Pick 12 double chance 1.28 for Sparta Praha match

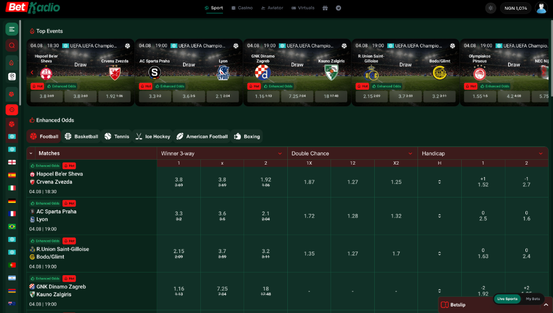[353, 216]
